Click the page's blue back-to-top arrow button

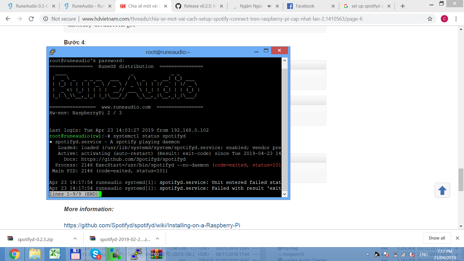pos(442,191)
